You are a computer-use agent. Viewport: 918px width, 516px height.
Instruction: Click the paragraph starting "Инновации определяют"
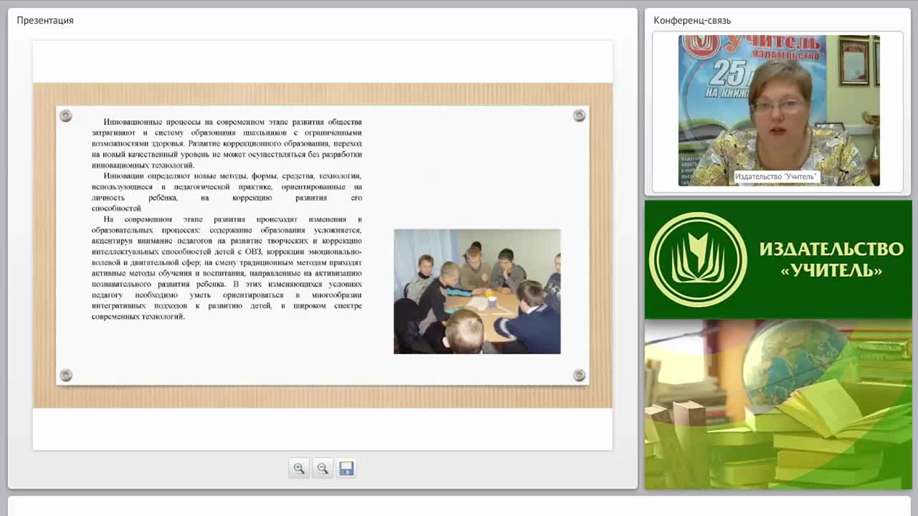[x=227, y=192]
